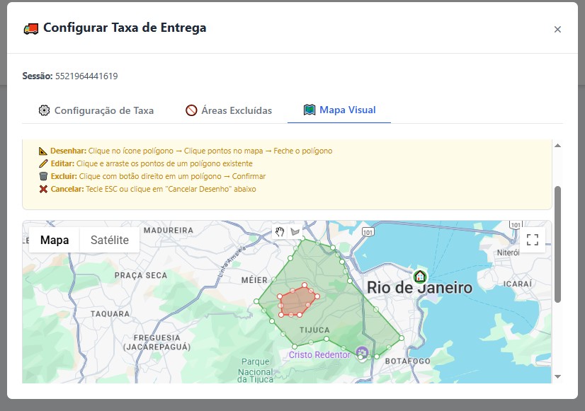Select the hand pan tool on map

(x=280, y=231)
